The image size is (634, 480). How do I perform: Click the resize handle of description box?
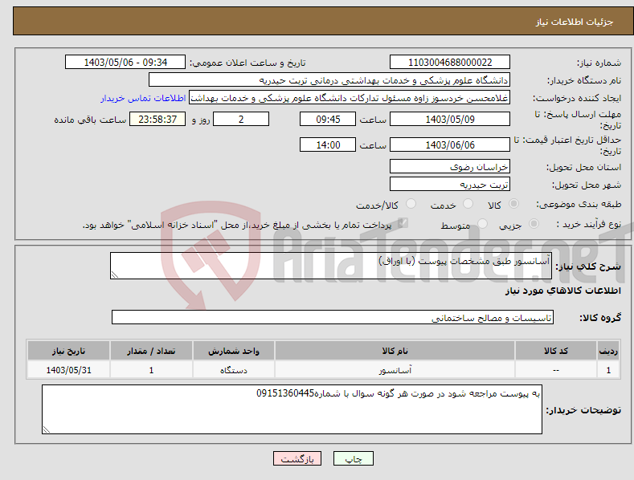pyautogui.click(x=114, y=275)
